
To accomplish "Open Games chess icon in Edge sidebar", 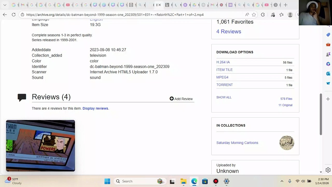I will (328, 54).
